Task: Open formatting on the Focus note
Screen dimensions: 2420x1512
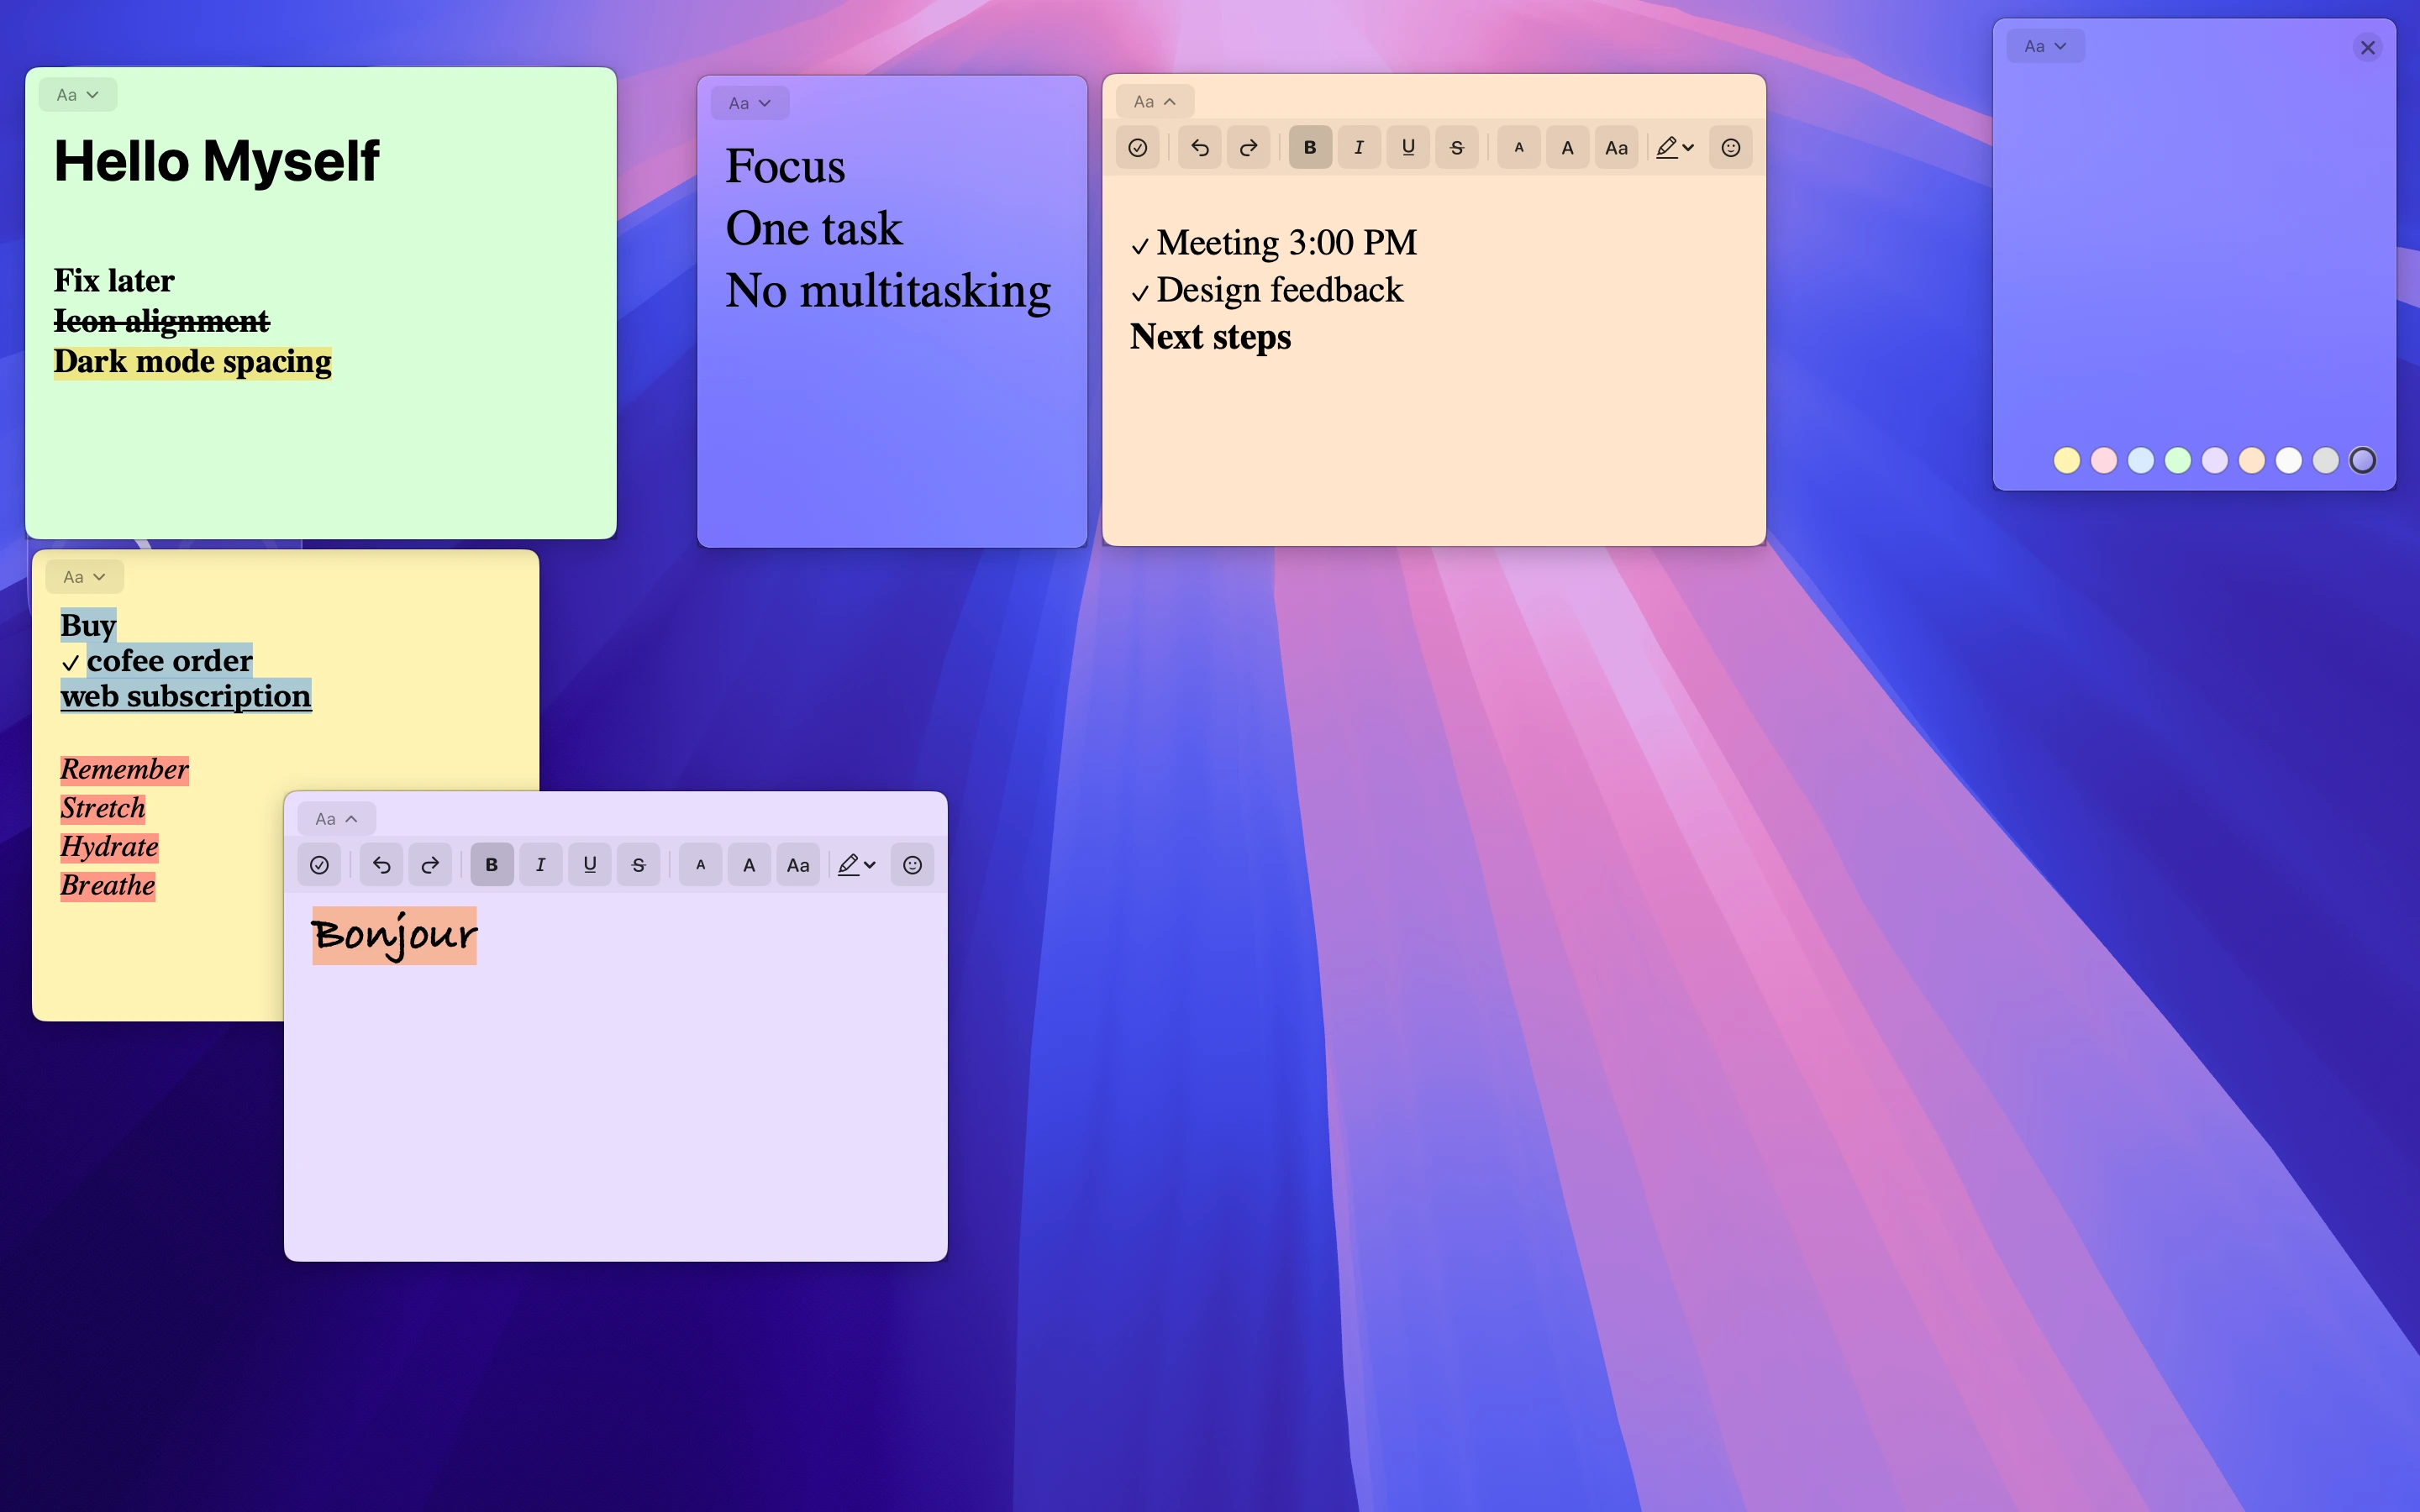Action: (x=748, y=102)
